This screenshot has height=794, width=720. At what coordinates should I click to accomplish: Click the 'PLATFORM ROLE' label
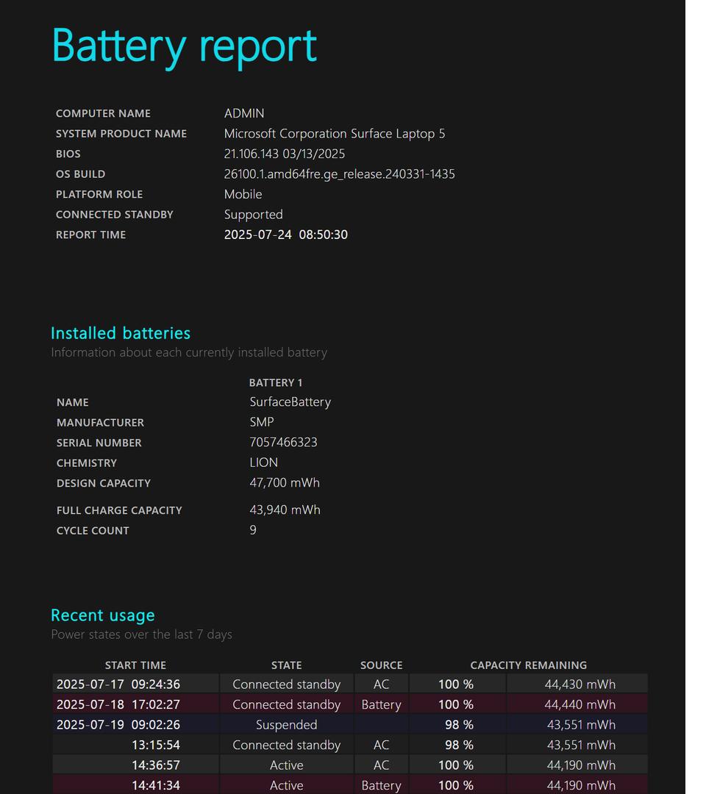point(99,194)
